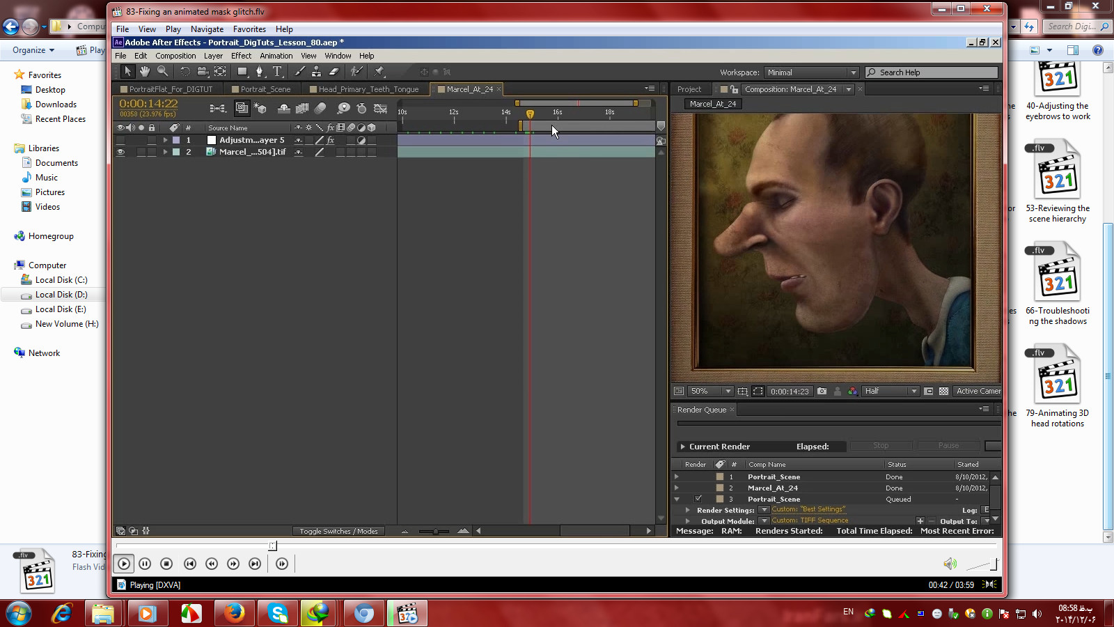Select the Pan Behind tool

tap(220, 71)
